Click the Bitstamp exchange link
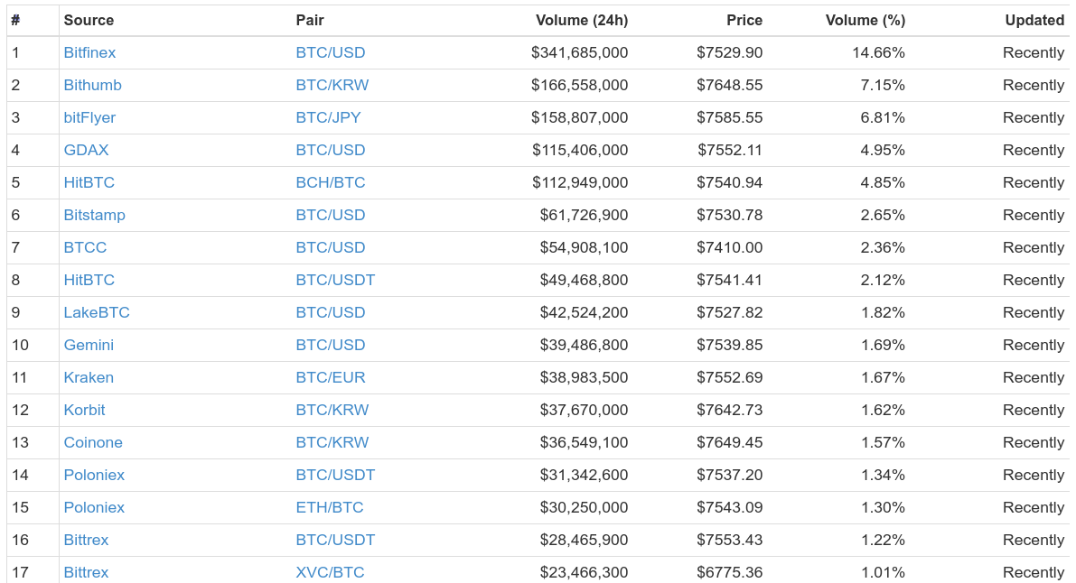This screenshot has height=583, width=1076. point(94,216)
